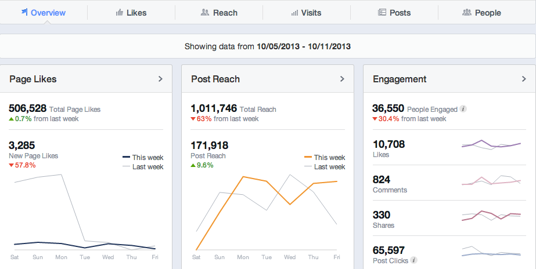Click the 330 Shares value
Screen dimensions: 536x269
[381, 215]
